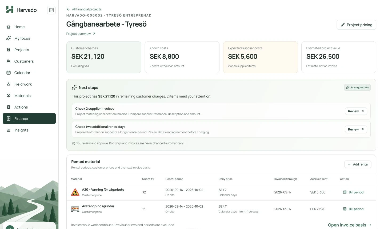This screenshot has height=229, width=384.
Task: Click the sparkle icon beside Next steps
Action: click(74, 88)
